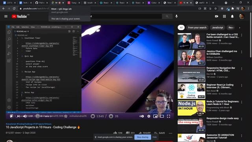Open options menu for Jessica Chan CSSBattle video
This screenshot has height=142, width=252.
[x=241, y=52]
